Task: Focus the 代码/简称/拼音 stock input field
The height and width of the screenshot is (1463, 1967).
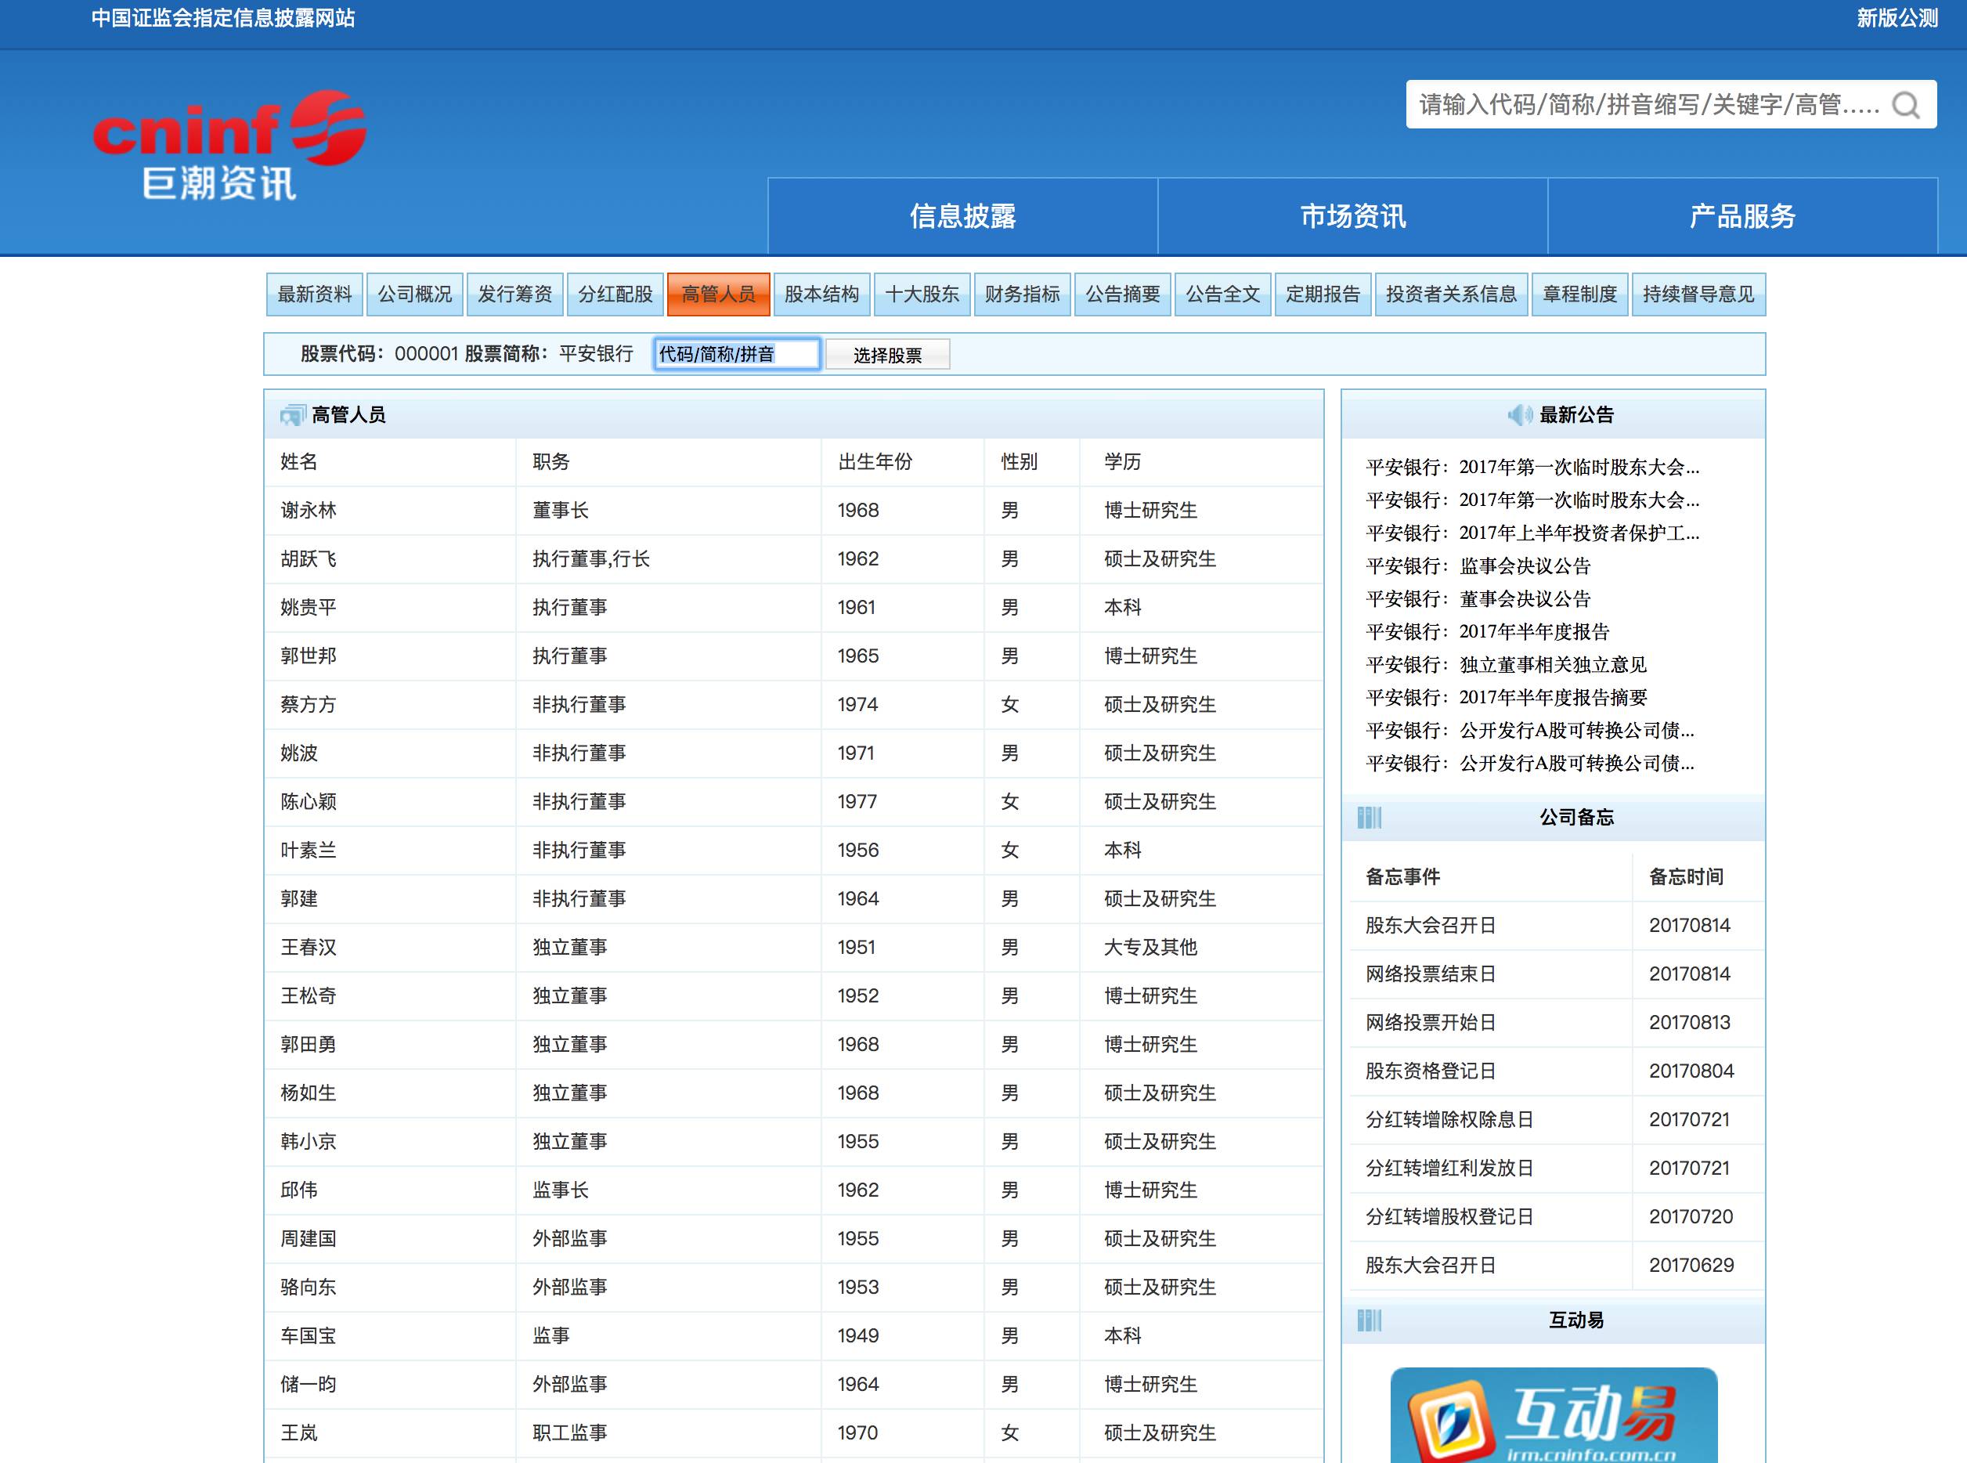Action: pos(737,354)
